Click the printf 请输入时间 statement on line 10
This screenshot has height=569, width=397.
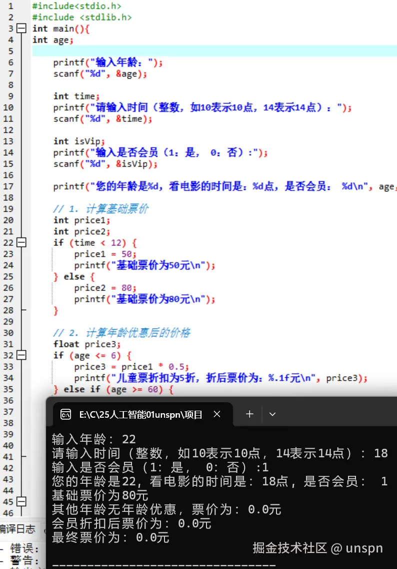202,107
